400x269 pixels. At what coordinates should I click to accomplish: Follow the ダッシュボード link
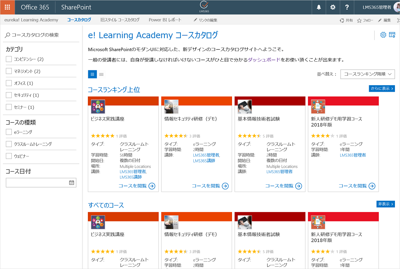(264, 60)
